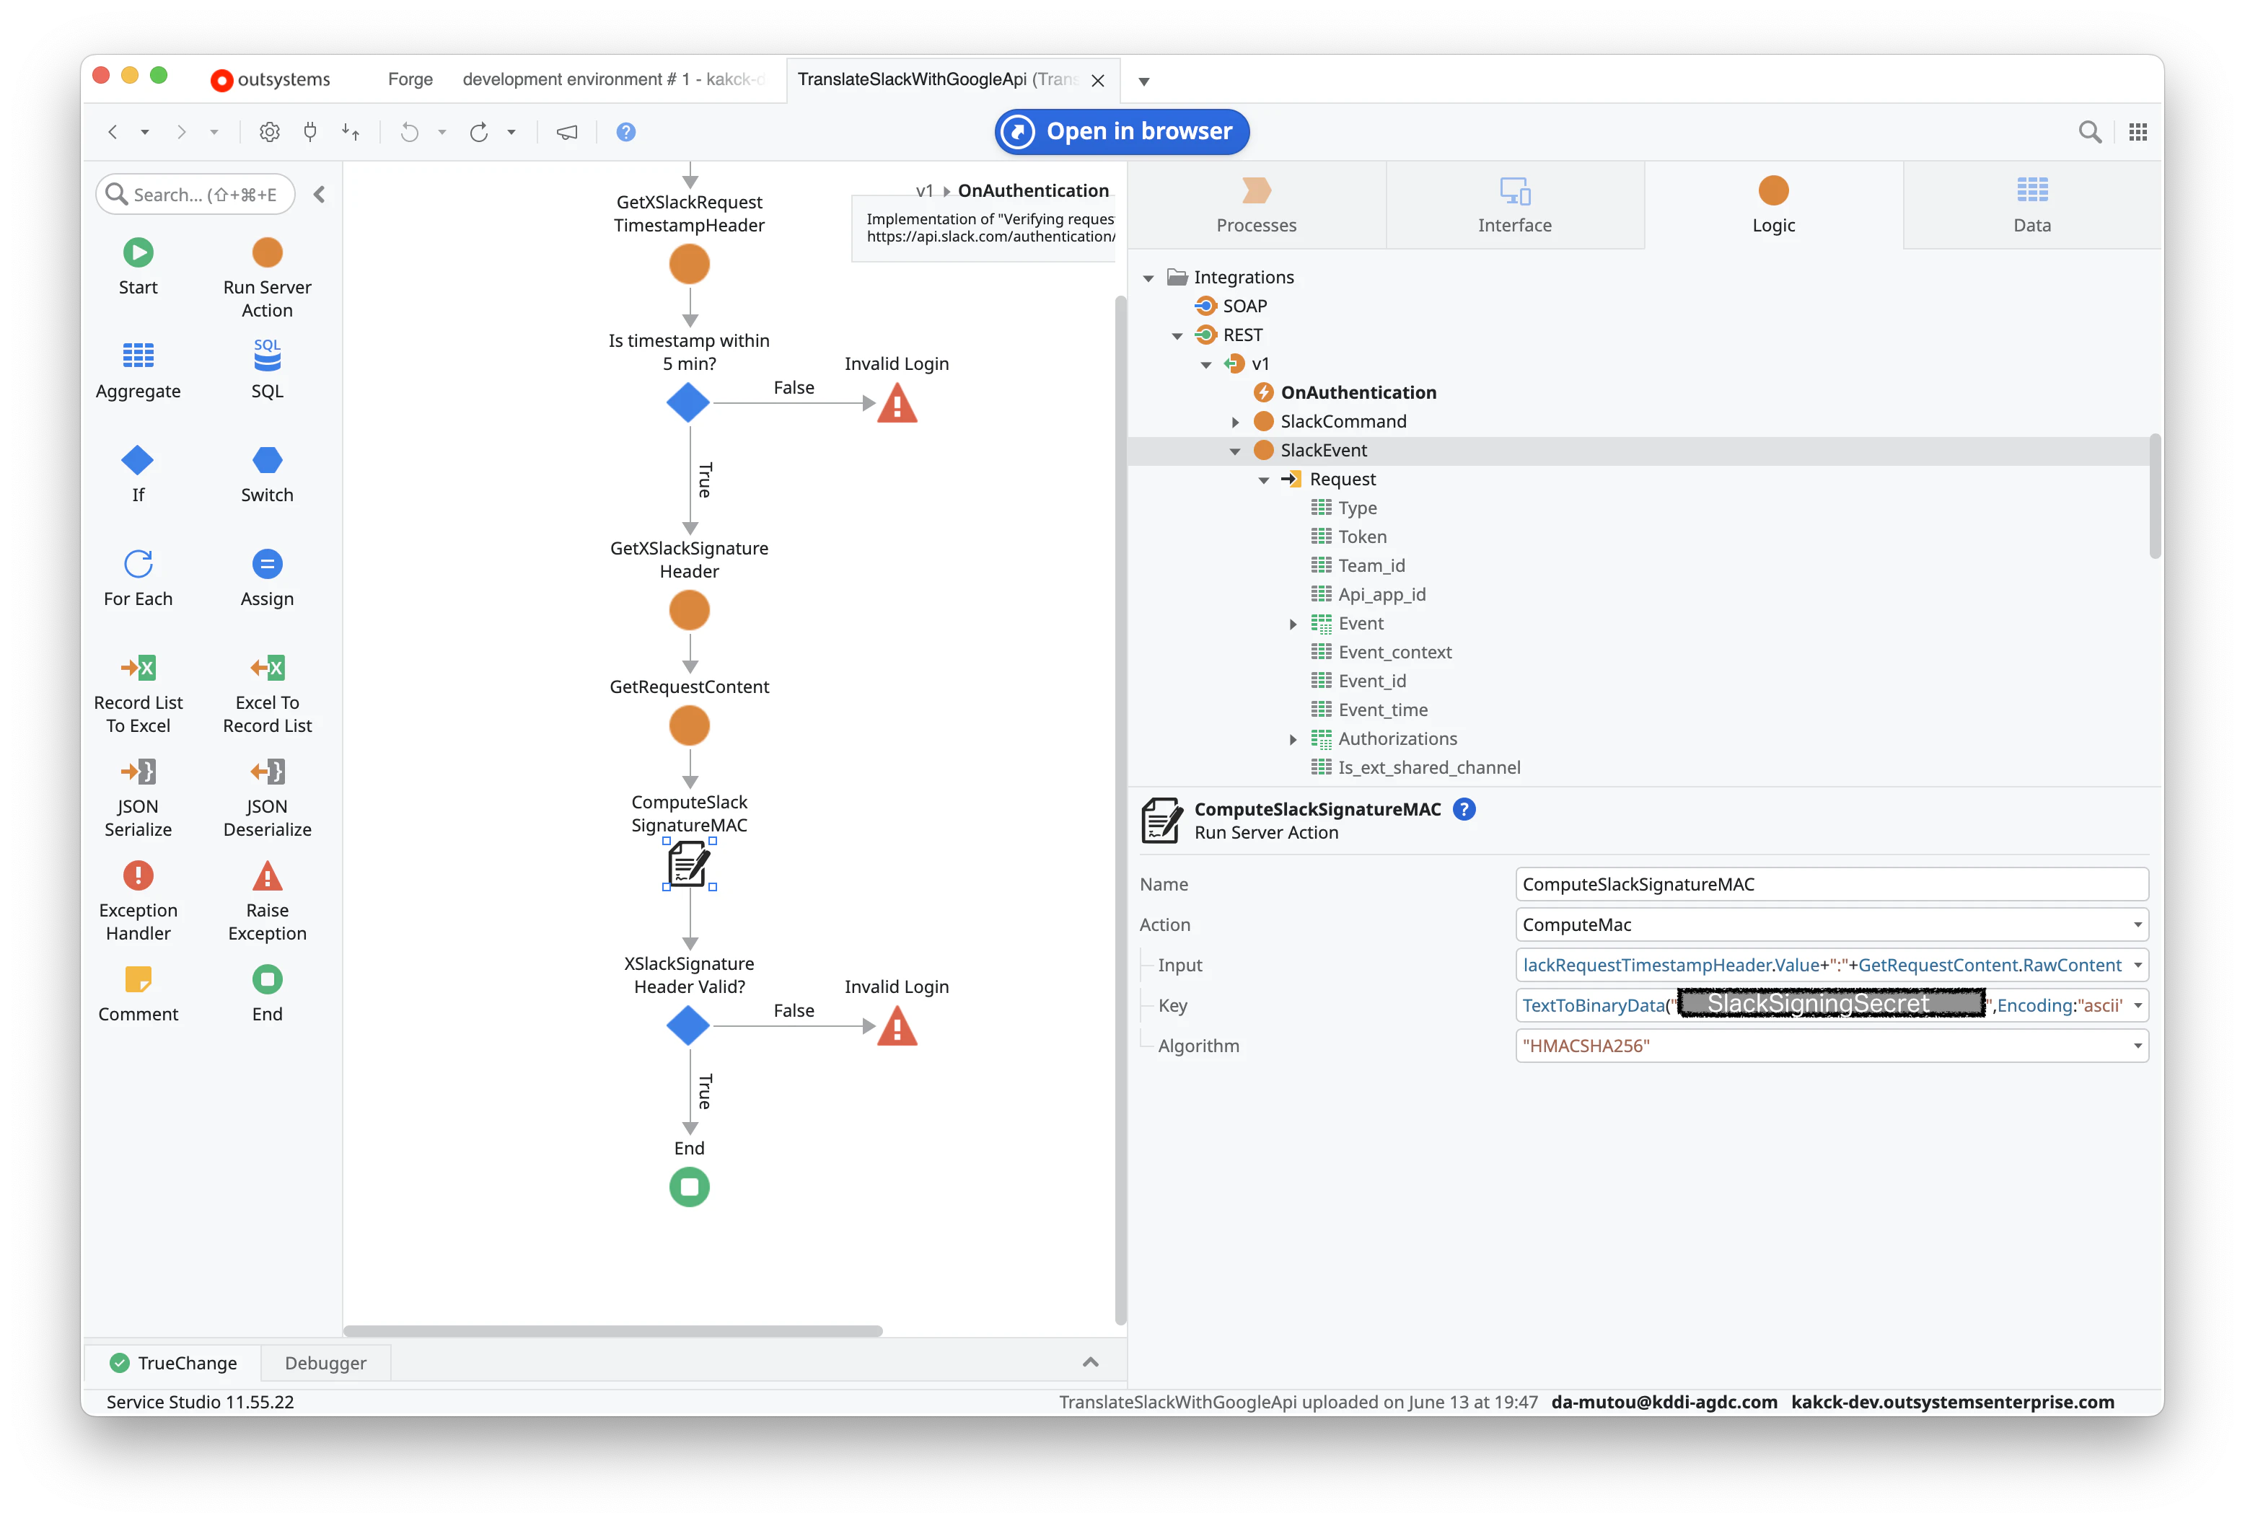Pick Excel To Record List tool
2245x1523 pixels.
(267, 694)
